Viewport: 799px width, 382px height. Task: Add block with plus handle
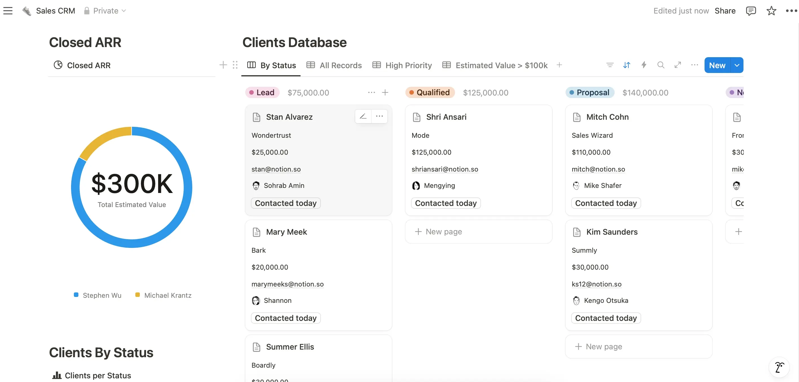[223, 65]
